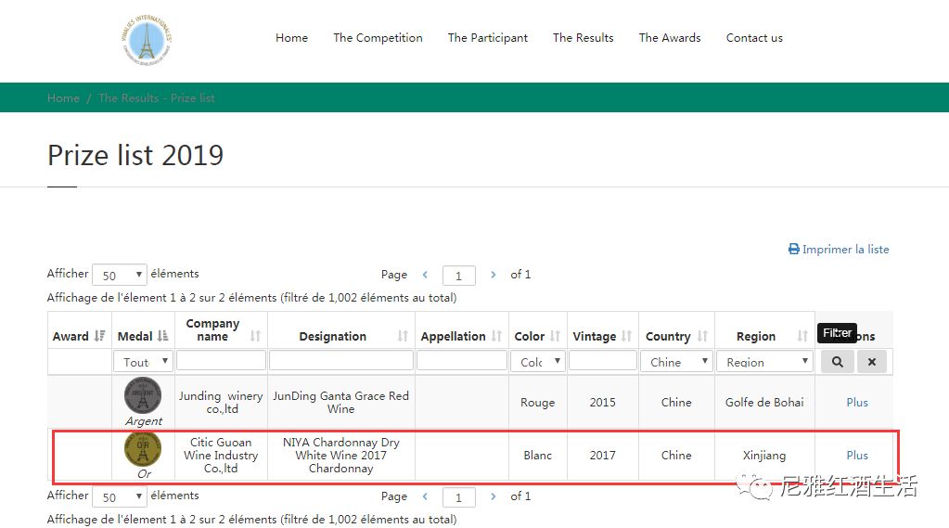The height and width of the screenshot is (528, 949).
Task: Sort the table by Award column
Action: [x=79, y=336]
